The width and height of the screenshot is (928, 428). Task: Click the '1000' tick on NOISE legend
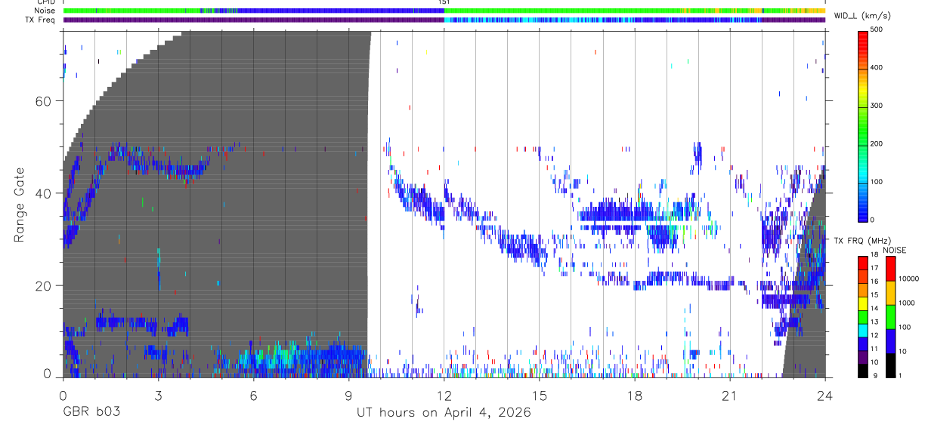pyautogui.click(x=908, y=304)
